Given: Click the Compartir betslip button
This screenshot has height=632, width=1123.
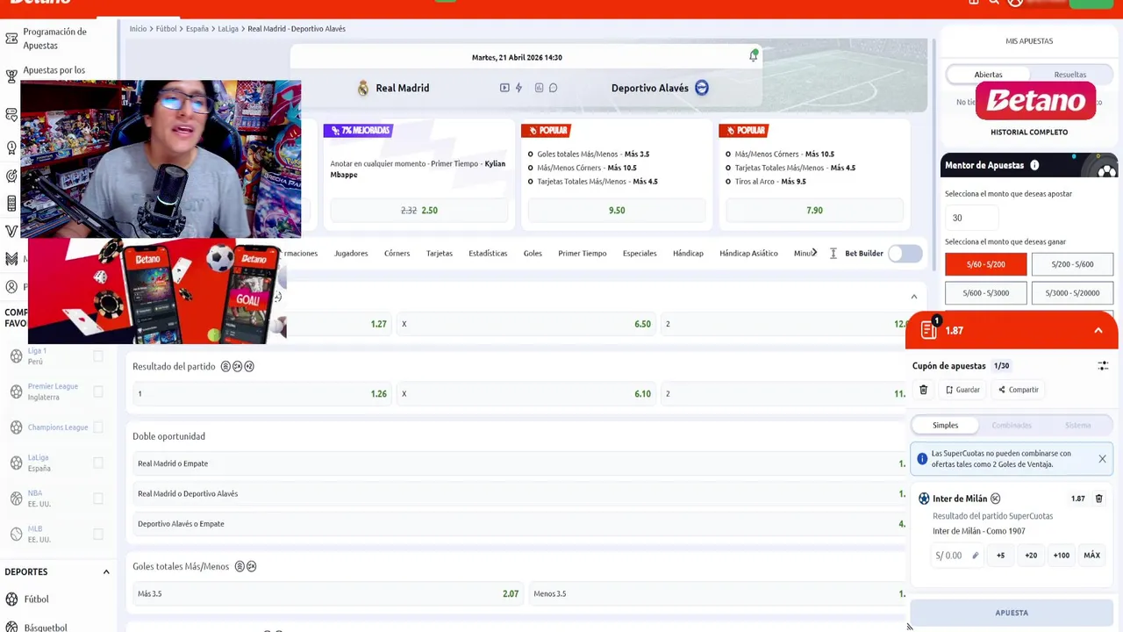Looking at the screenshot, I should [x=1018, y=390].
